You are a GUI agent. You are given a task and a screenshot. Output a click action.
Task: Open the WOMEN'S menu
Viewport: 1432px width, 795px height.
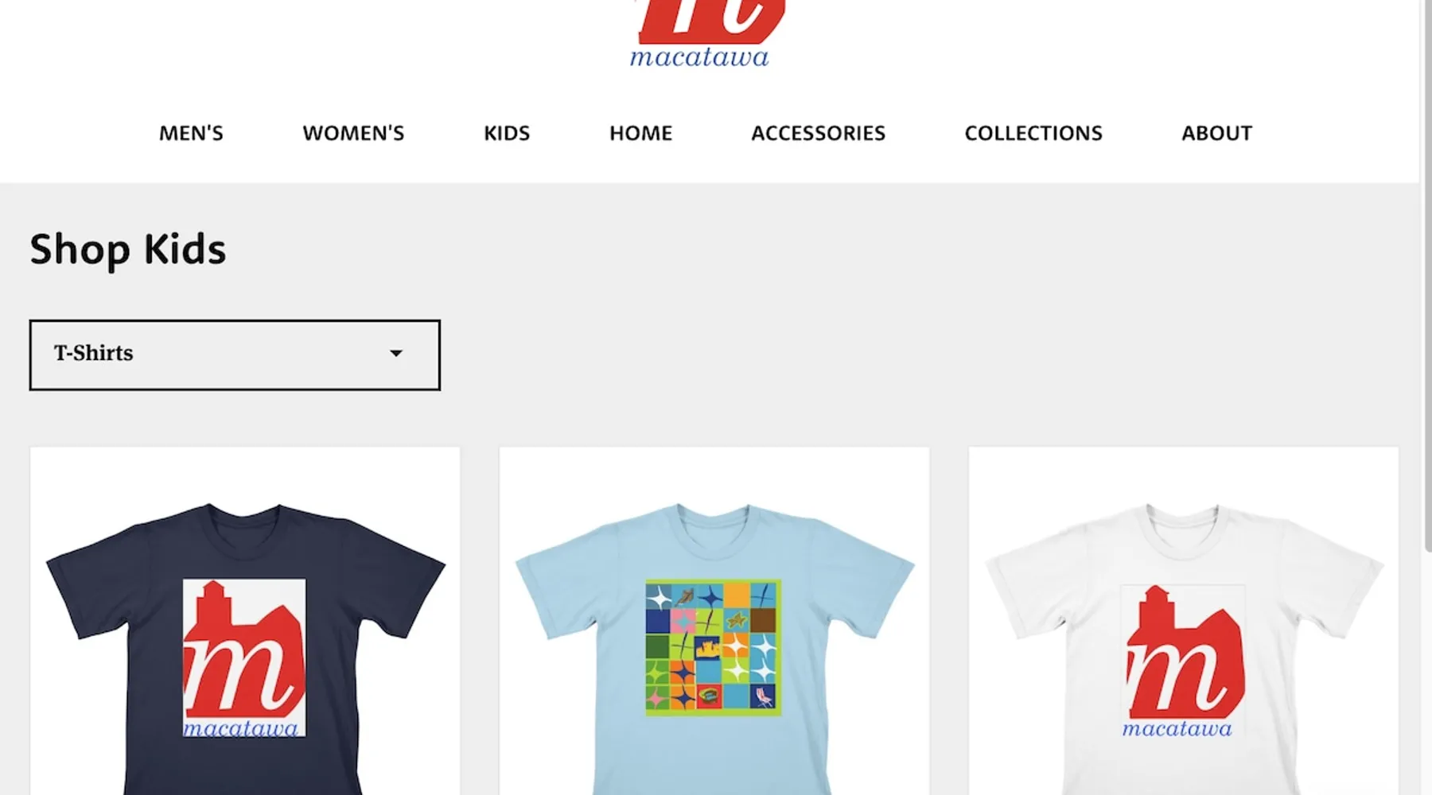click(353, 133)
